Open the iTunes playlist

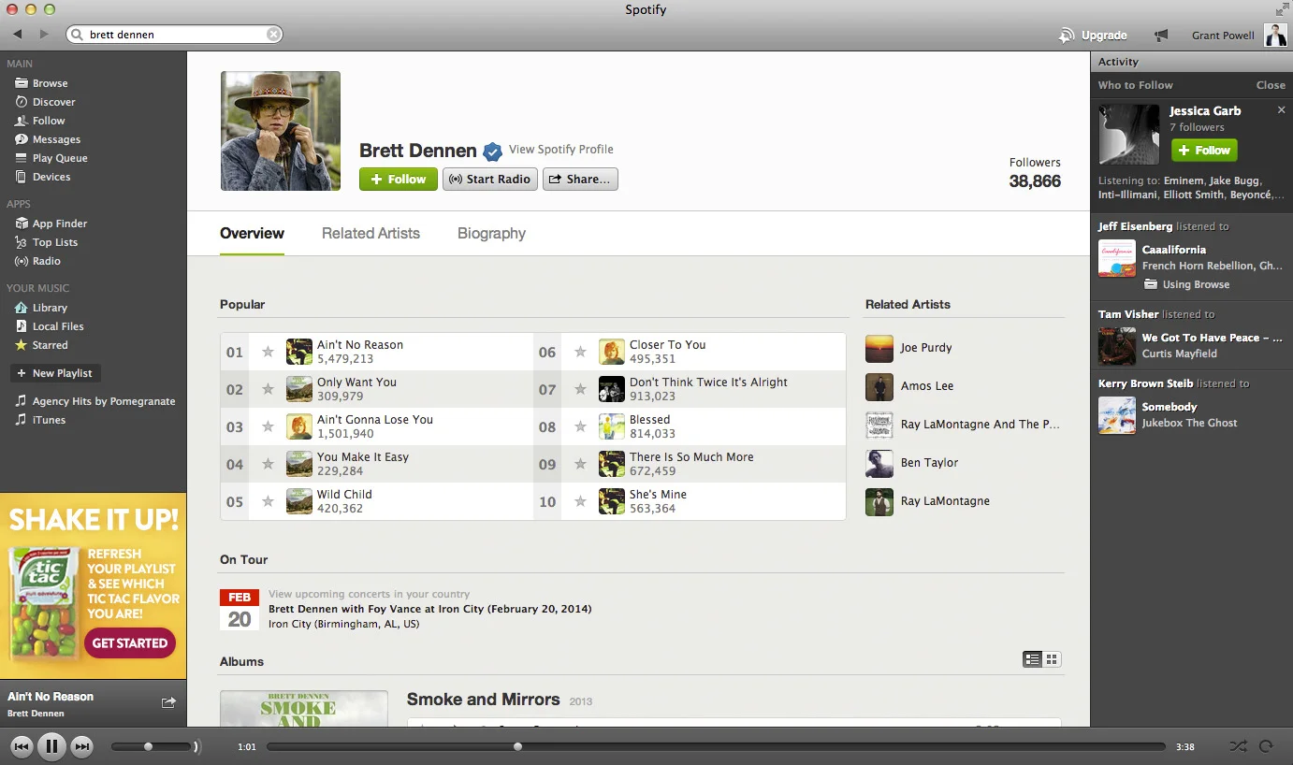coord(49,420)
